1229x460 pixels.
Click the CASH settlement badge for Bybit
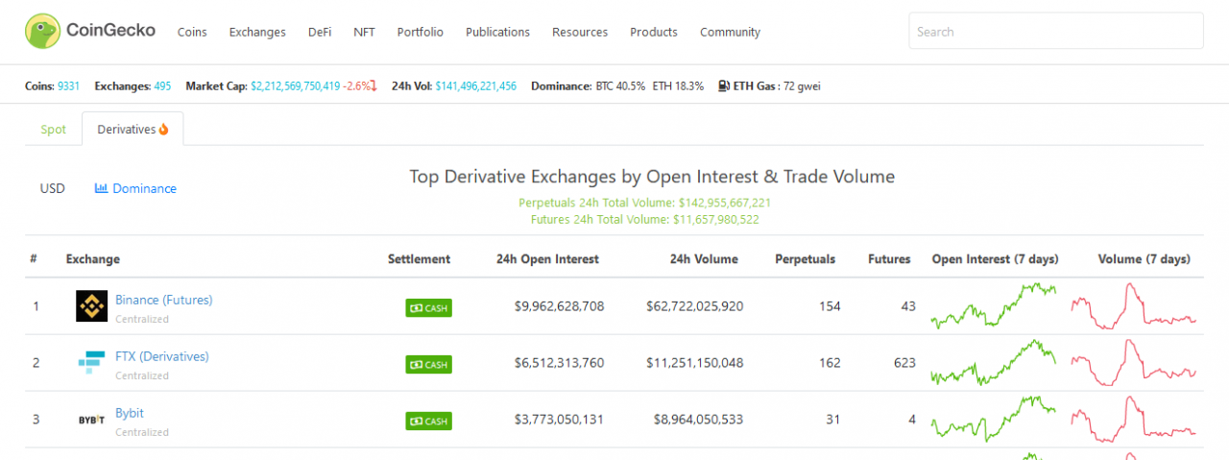point(428,421)
